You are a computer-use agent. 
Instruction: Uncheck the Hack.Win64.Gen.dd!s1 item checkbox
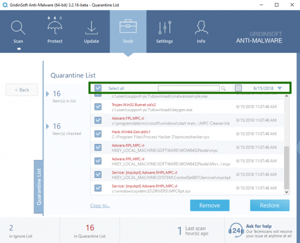tap(98, 134)
